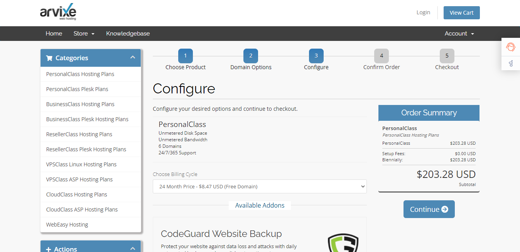Viewport: 520px width, 252px height.
Task: Click the Unmetered Bandwidth text
Action: tap(183, 140)
